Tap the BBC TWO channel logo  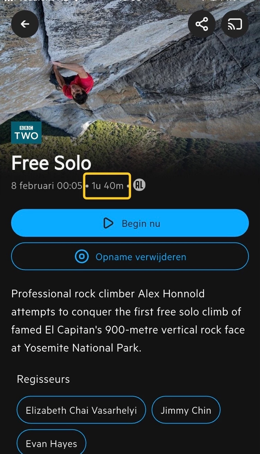pyautogui.click(x=26, y=133)
